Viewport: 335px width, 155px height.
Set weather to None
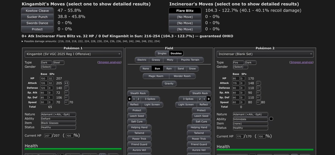146,69
